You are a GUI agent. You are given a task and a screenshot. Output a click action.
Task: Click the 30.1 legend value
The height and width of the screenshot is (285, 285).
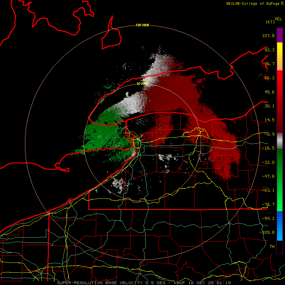pos(269,106)
